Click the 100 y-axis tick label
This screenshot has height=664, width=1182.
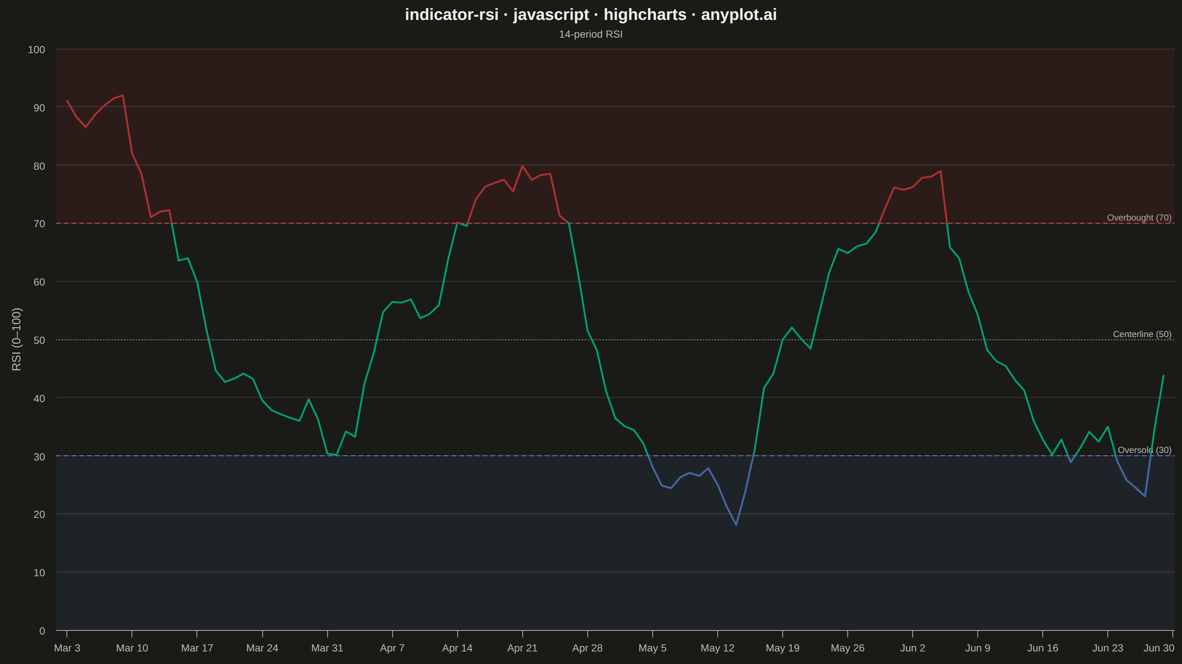tap(37, 49)
